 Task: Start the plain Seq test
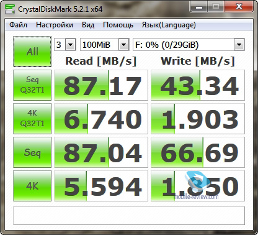coord(32,152)
